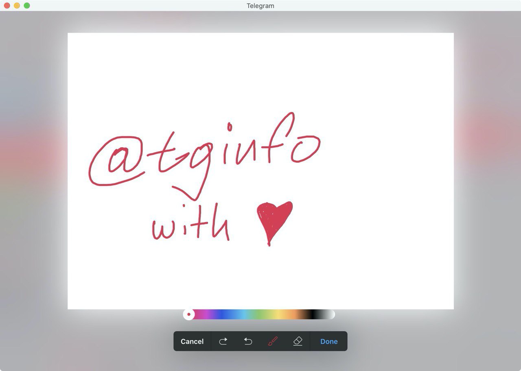
Task: Click the white drawing canvas
Action: (260, 171)
